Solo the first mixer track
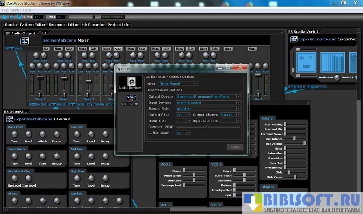 pos(45,49)
